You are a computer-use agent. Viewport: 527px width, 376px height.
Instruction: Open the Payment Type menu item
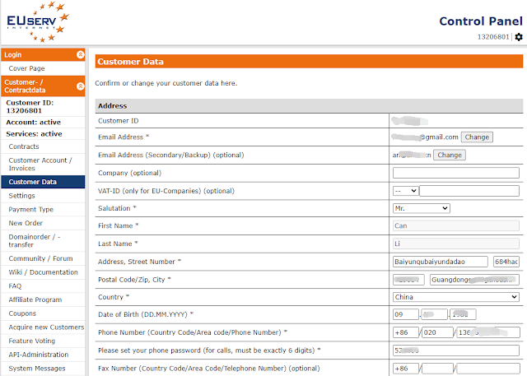(x=31, y=210)
